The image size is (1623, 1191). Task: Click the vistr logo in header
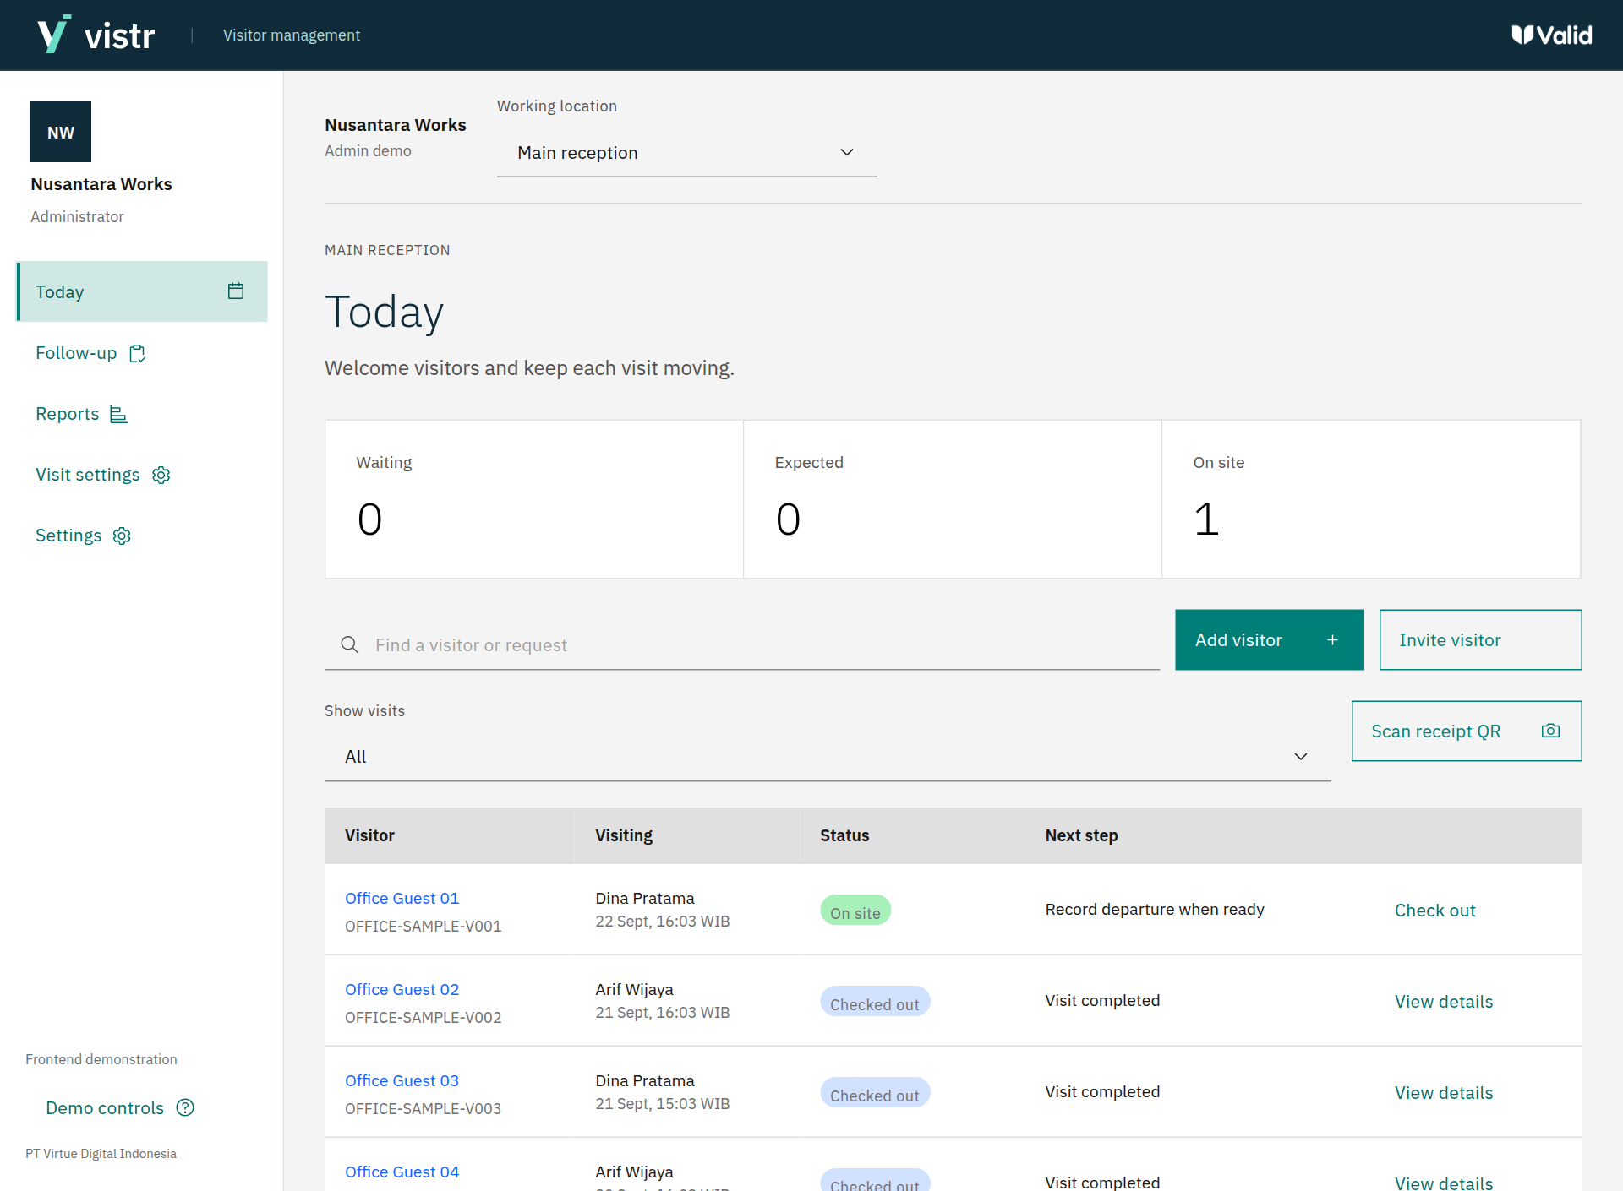pos(96,35)
